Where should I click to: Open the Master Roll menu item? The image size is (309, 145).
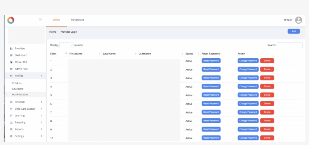[21, 62]
